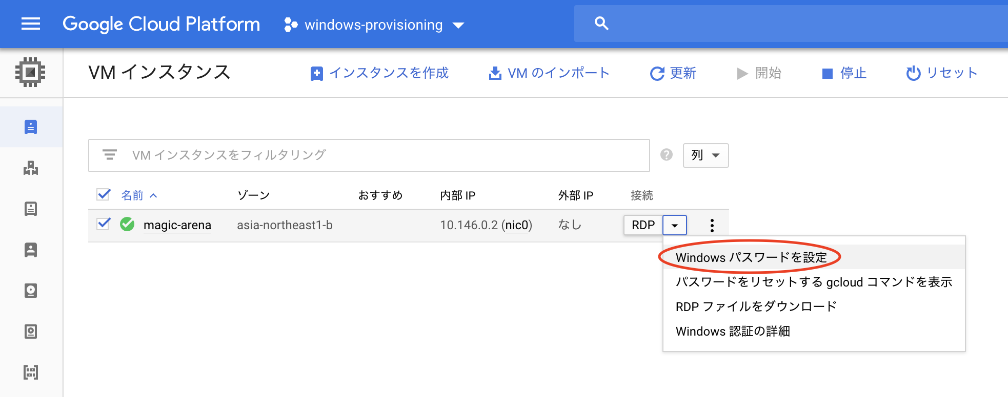Click the 外部 IP column header
The image size is (1008, 397).
575,195
